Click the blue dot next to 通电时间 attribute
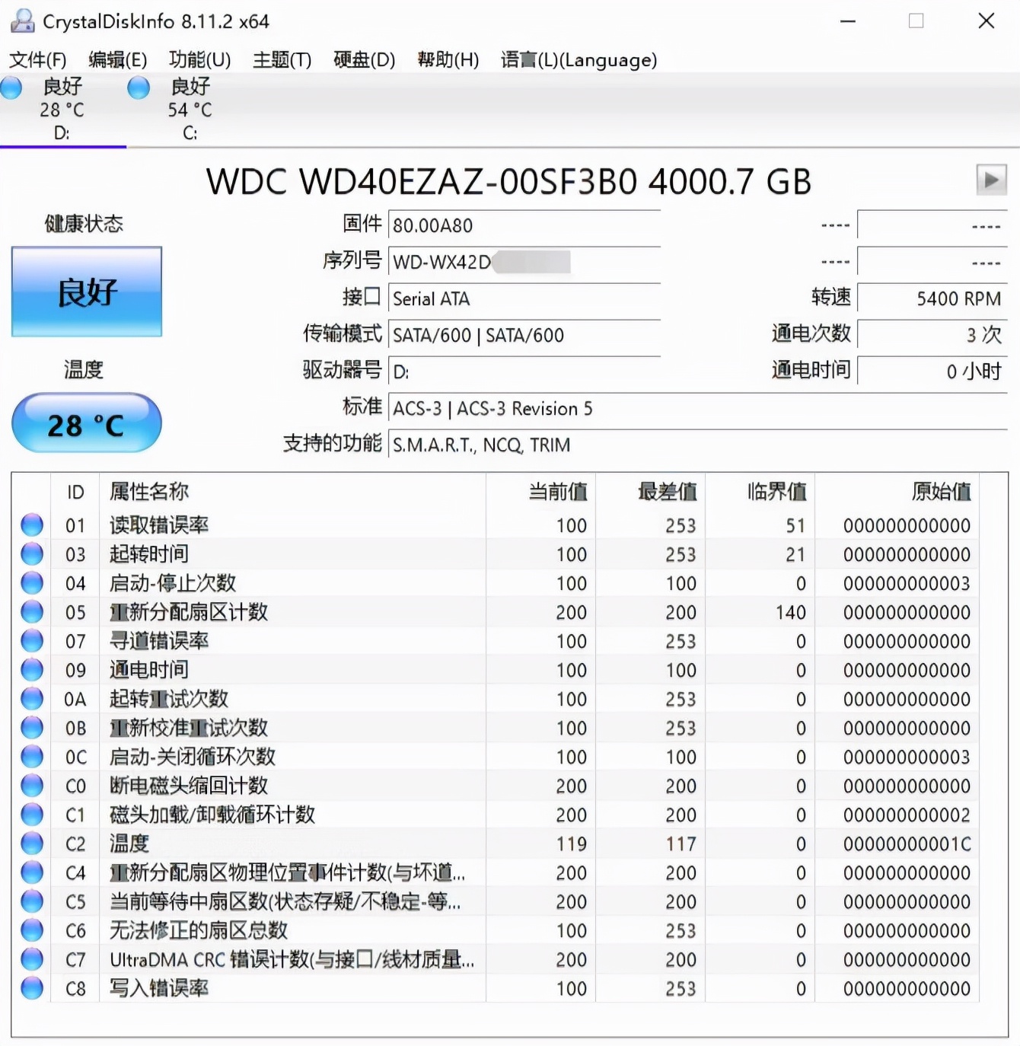The height and width of the screenshot is (1046, 1020). click(x=32, y=669)
